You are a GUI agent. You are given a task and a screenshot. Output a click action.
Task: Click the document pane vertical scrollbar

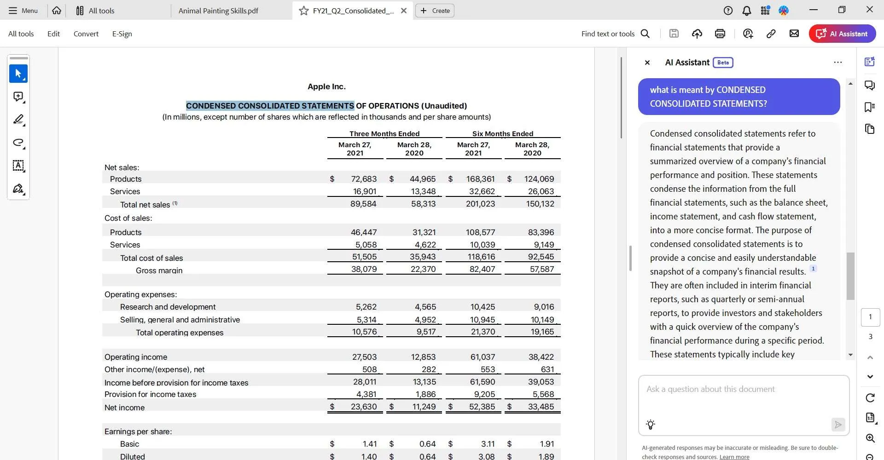621,98
